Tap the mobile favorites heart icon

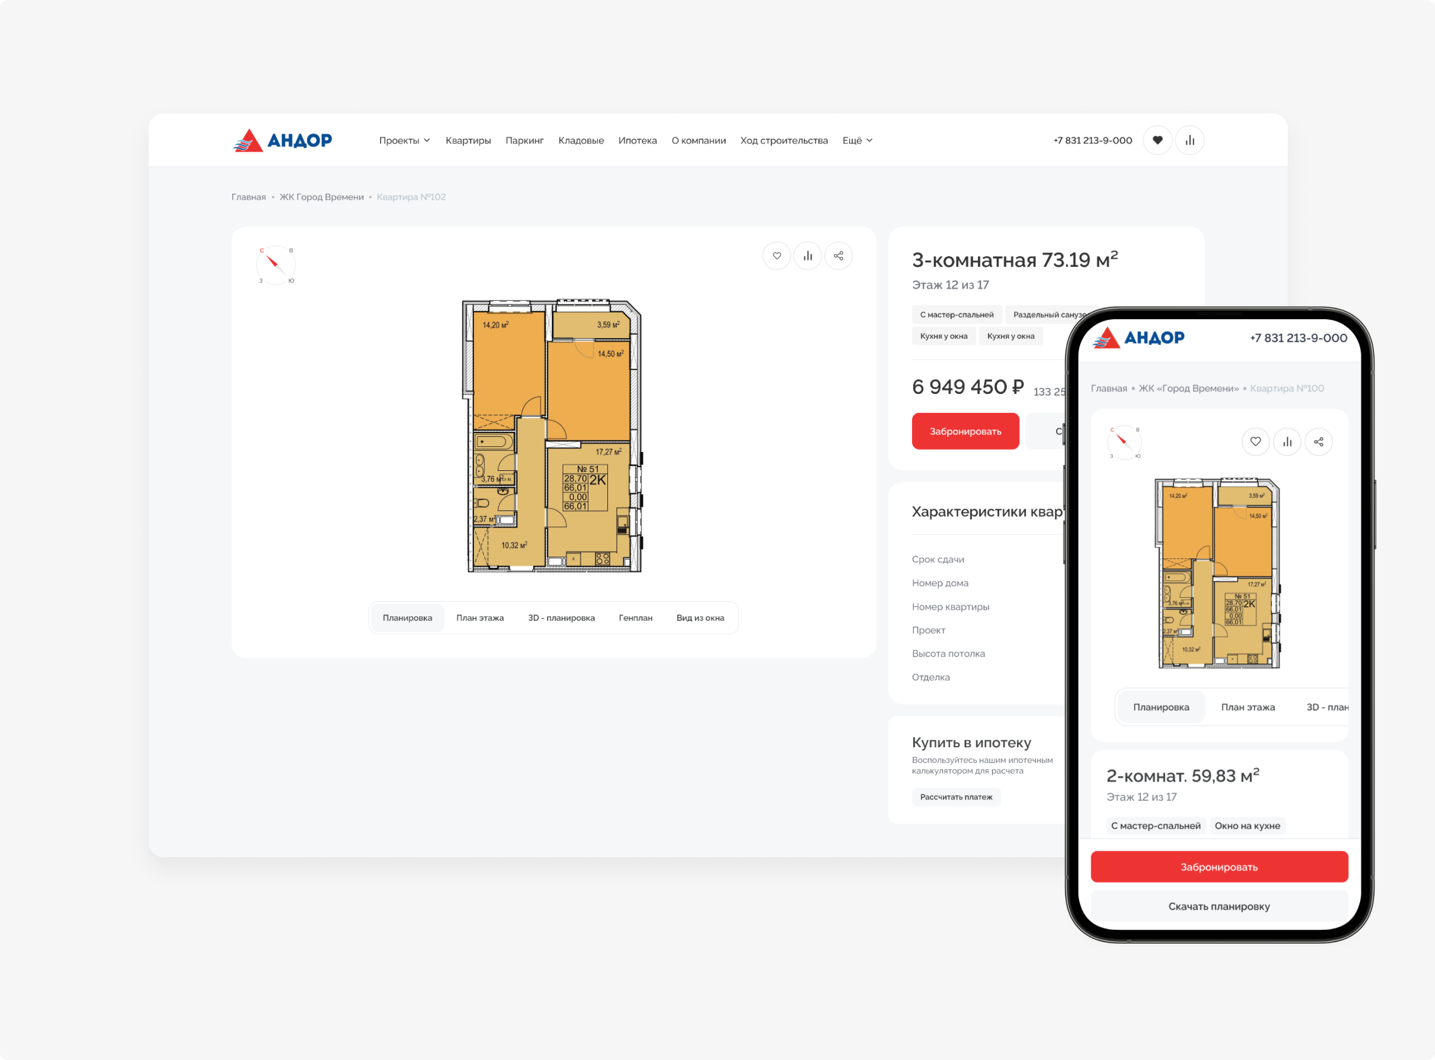click(1255, 441)
